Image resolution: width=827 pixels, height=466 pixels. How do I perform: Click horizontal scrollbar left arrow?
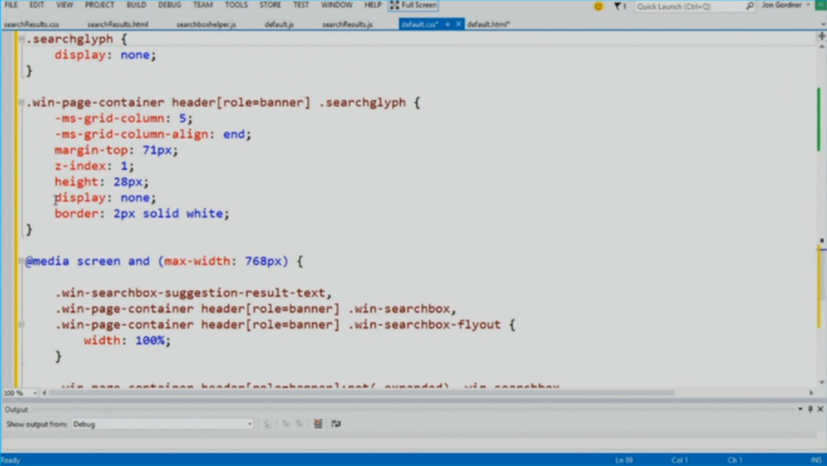[x=44, y=393]
